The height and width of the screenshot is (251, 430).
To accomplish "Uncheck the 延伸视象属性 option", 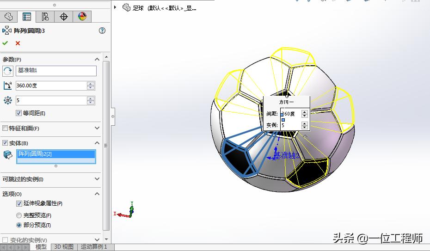I will [x=19, y=203].
